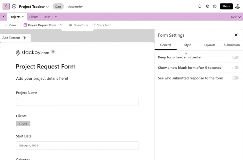Click the Add button under Clients
This screenshot has height=160, width=243.
point(23,124)
